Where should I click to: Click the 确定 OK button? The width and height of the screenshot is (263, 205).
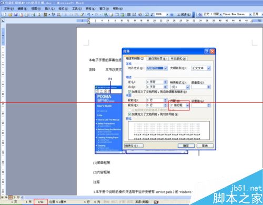pyautogui.click(x=186, y=146)
